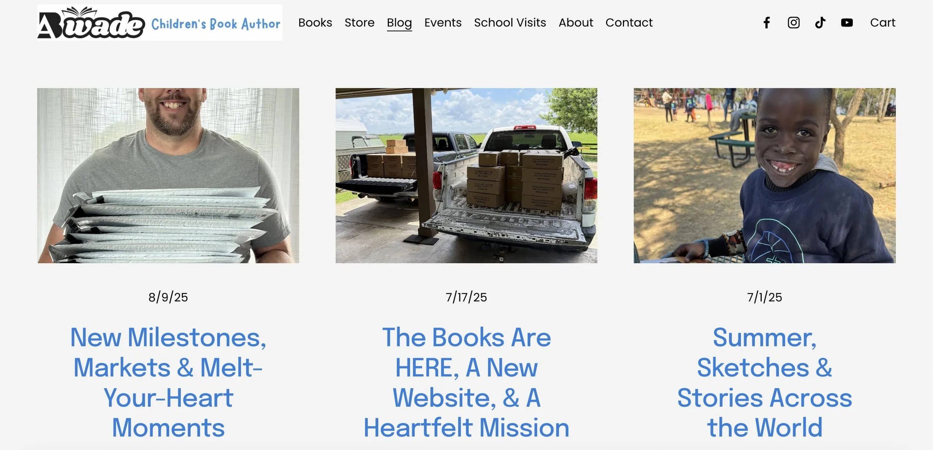The height and width of the screenshot is (450, 933).
Task: Open the YouTube social icon
Action: (x=847, y=23)
